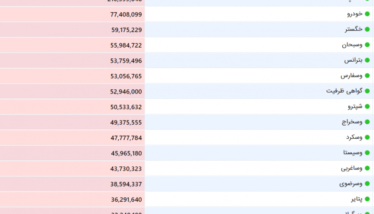Select the cell showing 49,375,555

point(72,122)
